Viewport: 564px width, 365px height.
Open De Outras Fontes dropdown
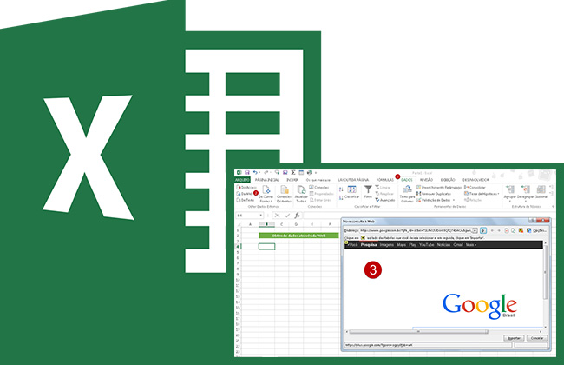266,194
